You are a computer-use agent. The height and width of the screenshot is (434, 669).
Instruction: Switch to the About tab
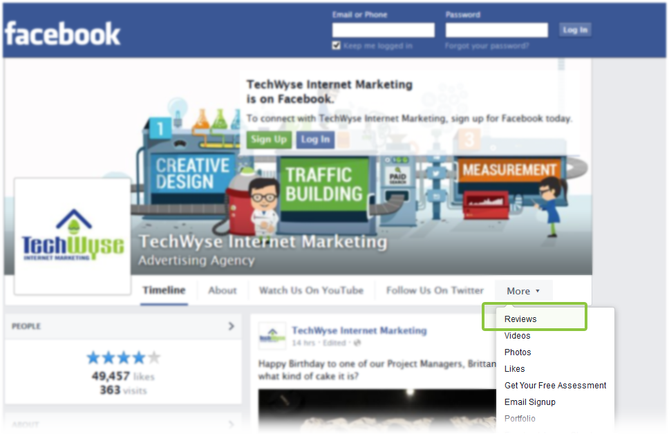click(223, 291)
